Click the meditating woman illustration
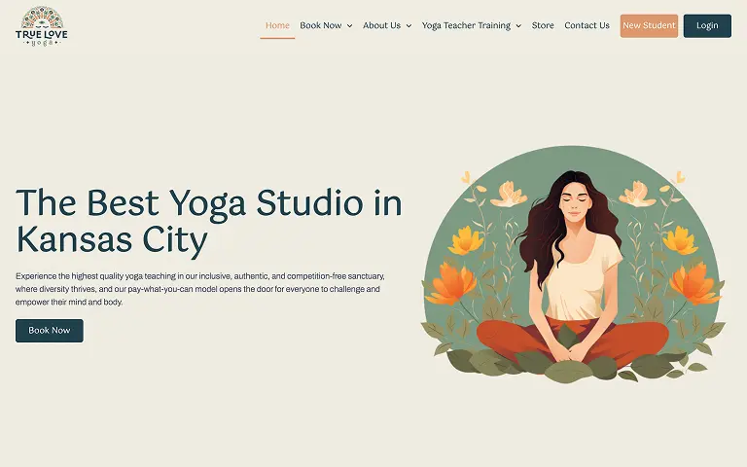The height and width of the screenshot is (467, 747). tap(573, 265)
